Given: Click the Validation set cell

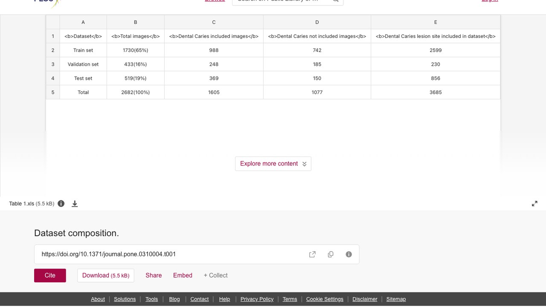Looking at the screenshot, I should coord(83,64).
